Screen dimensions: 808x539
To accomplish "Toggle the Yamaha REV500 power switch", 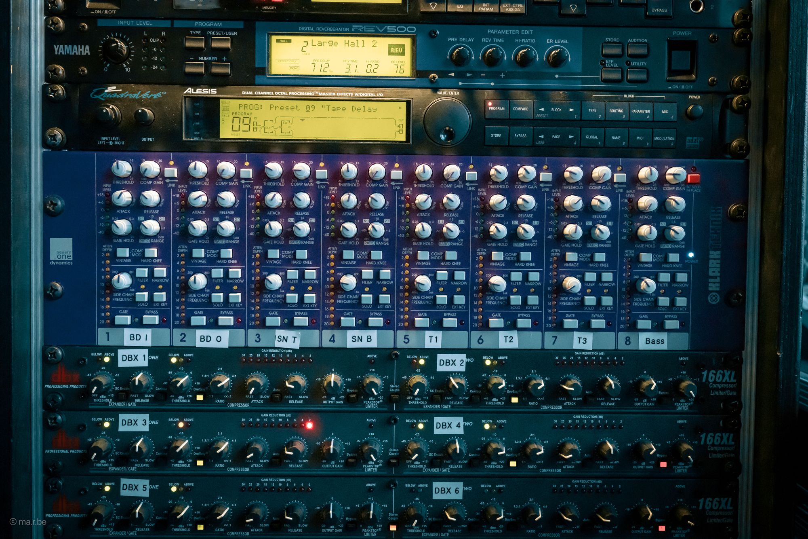I will tap(682, 60).
